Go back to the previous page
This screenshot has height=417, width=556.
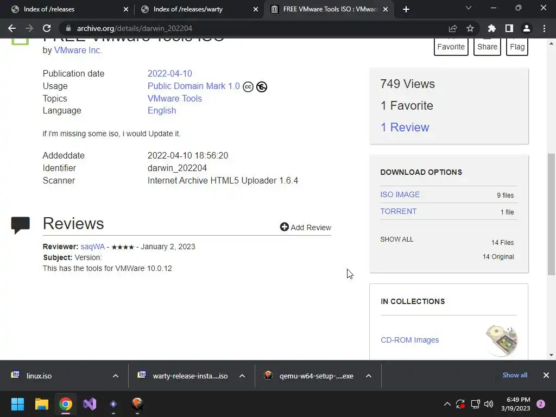[12, 28]
